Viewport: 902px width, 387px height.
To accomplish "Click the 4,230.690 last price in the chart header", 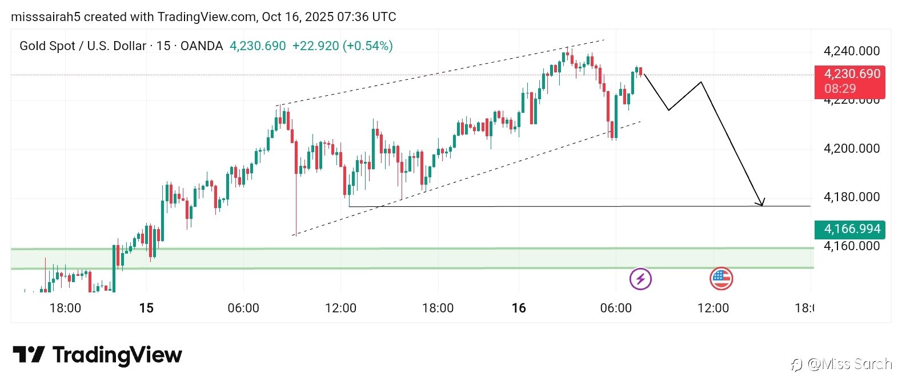I will (258, 46).
